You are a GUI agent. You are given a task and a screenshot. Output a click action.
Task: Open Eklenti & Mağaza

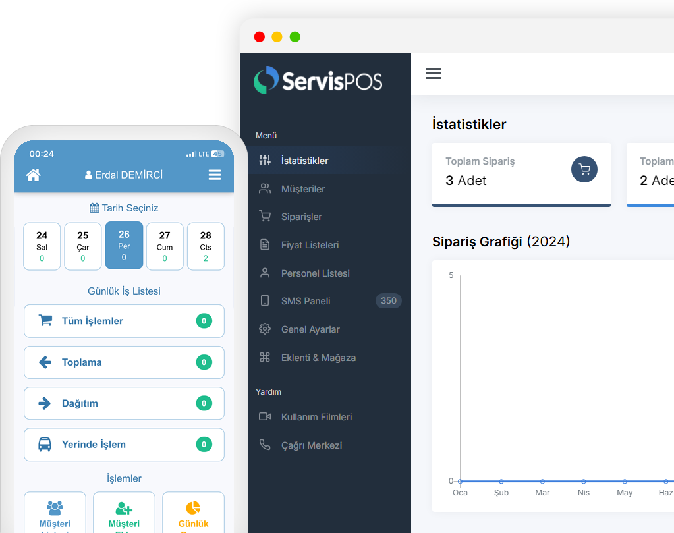[x=318, y=358]
